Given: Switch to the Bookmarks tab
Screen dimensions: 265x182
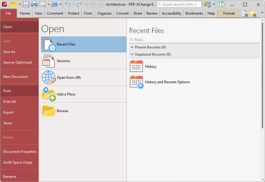Looking at the screenshot, I should 194,13.
